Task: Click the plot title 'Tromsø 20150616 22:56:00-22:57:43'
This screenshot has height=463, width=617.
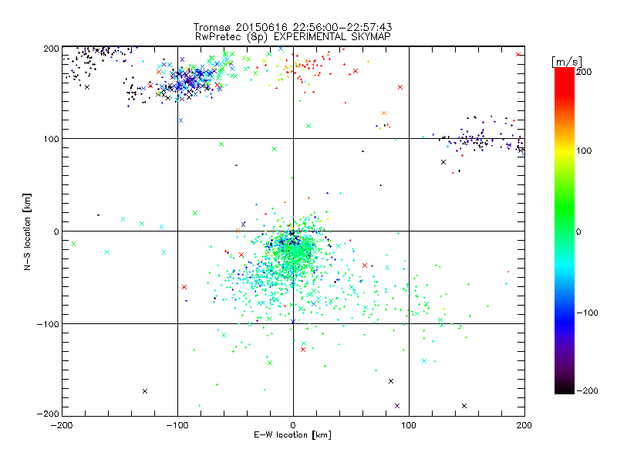Action: (292, 27)
